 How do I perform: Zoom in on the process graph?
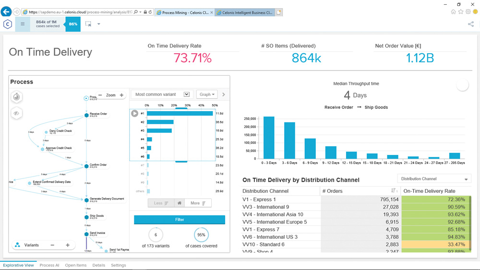coord(121,95)
